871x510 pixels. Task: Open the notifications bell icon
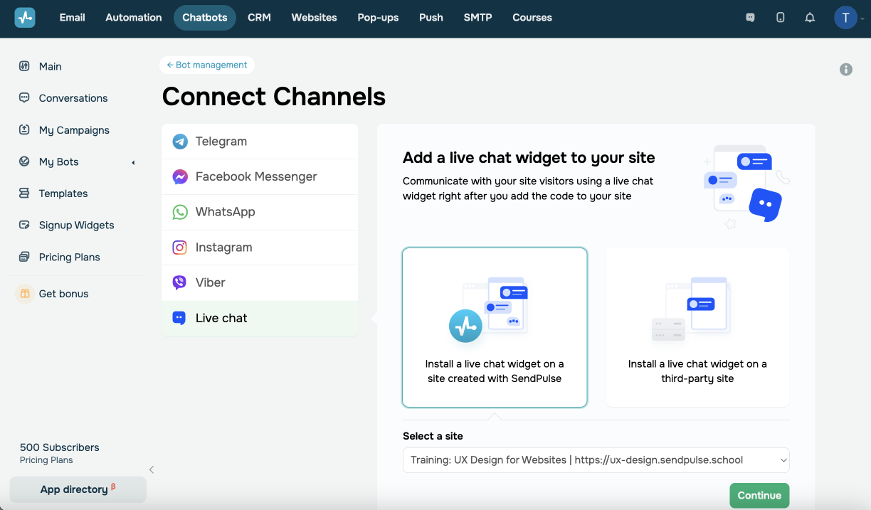[x=810, y=18]
